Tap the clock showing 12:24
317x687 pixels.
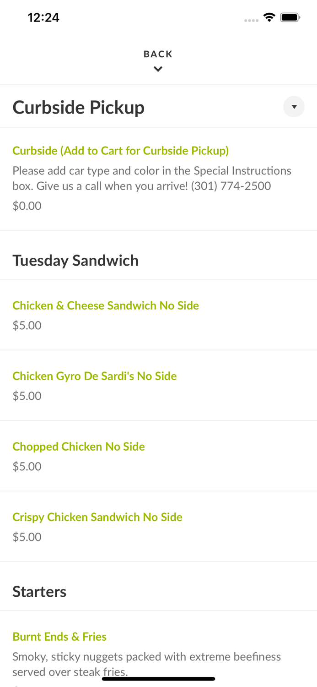[43, 17]
